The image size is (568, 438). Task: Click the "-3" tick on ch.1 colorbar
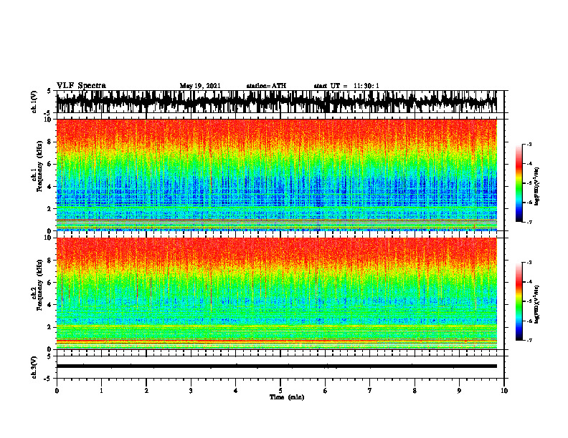tap(529, 145)
